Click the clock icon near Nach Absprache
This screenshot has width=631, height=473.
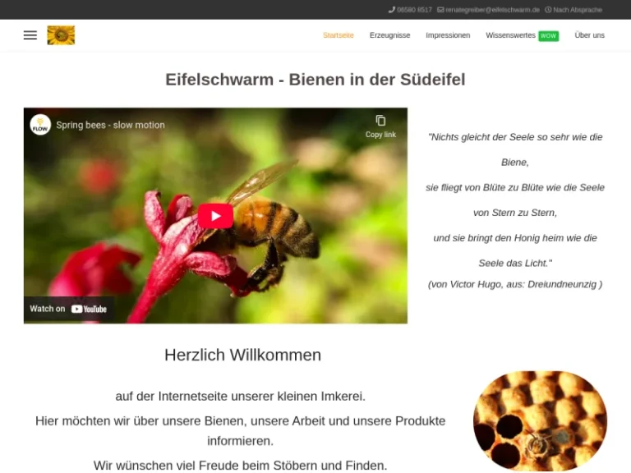pyautogui.click(x=548, y=10)
